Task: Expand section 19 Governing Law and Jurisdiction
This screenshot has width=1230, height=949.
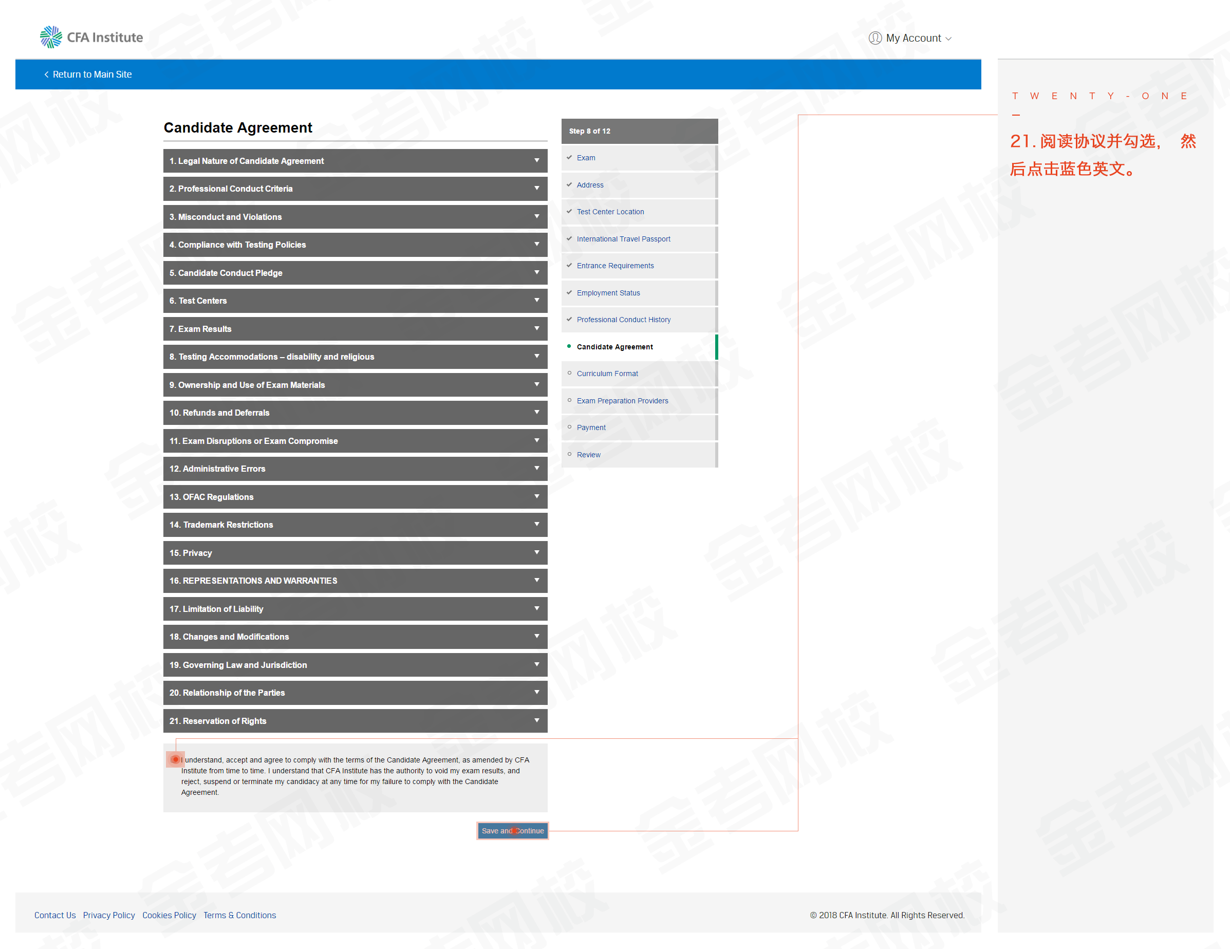Action: click(x=355, y=665)
